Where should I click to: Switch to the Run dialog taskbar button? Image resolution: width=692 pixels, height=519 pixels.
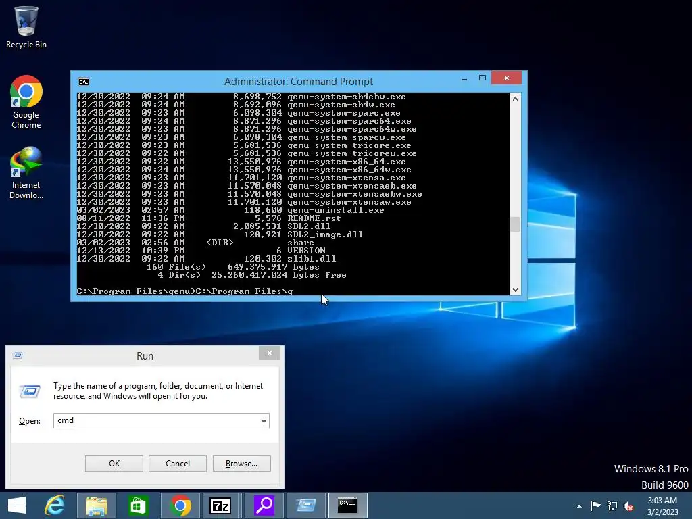[x=306, y=505]
